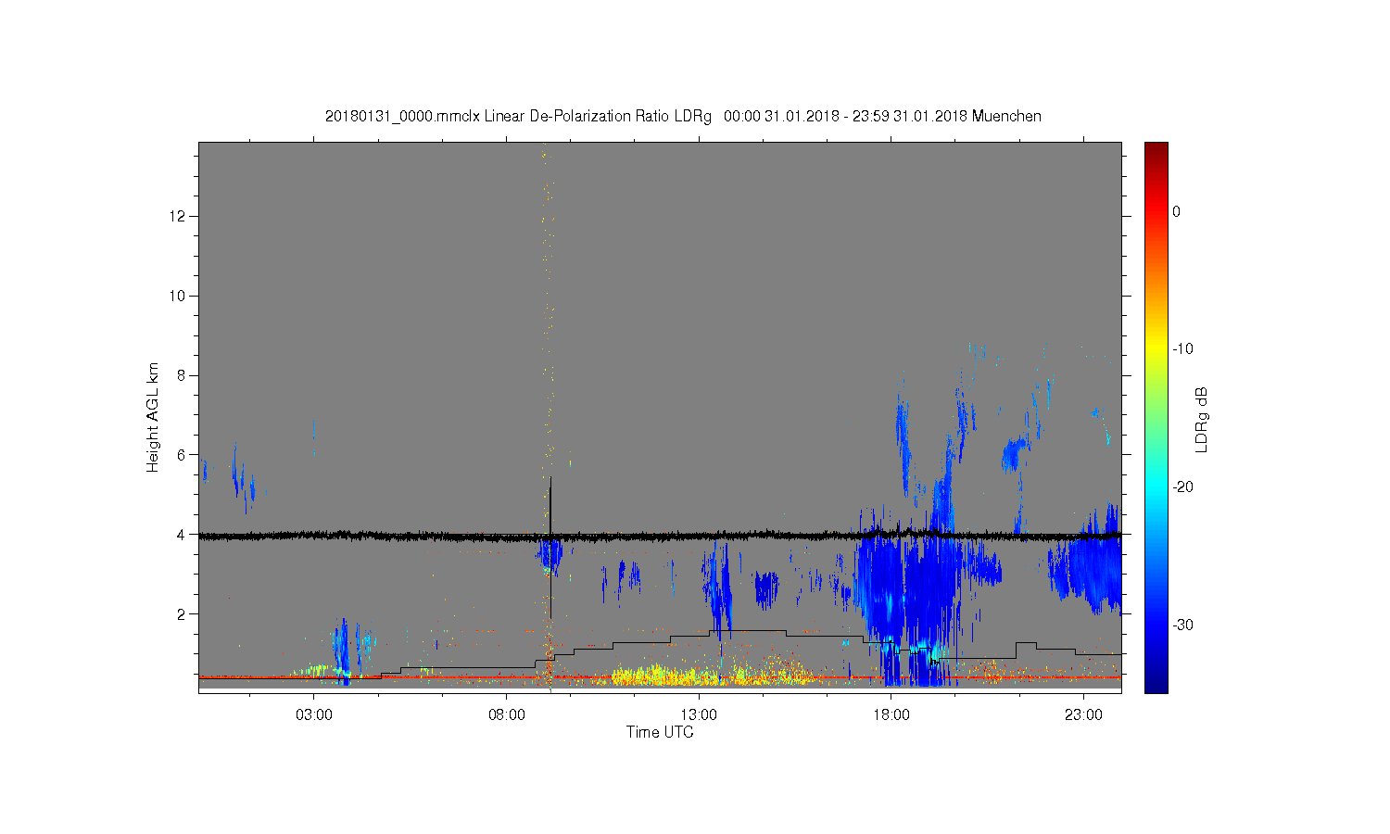
Task: Pick the 6 km height tick label
Action: pos(183,455)
